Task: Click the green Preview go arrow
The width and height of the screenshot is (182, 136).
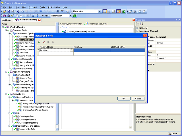Action: (75, 16)
